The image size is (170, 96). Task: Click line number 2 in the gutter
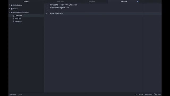tap(47, 8)
